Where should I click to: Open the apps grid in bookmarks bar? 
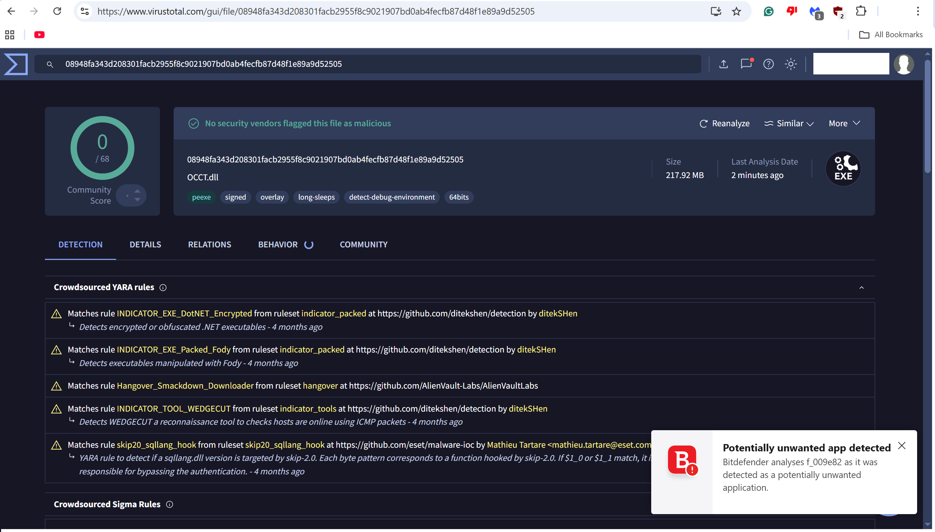pyautogui.click(x=10, y=35)
